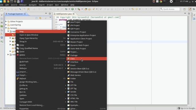
Task: Click Link with Editor icon in Package Explorer
Action: [40, 18]
